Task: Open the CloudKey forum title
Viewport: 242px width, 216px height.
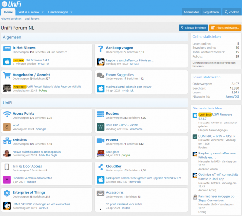Action: point(114,166)
